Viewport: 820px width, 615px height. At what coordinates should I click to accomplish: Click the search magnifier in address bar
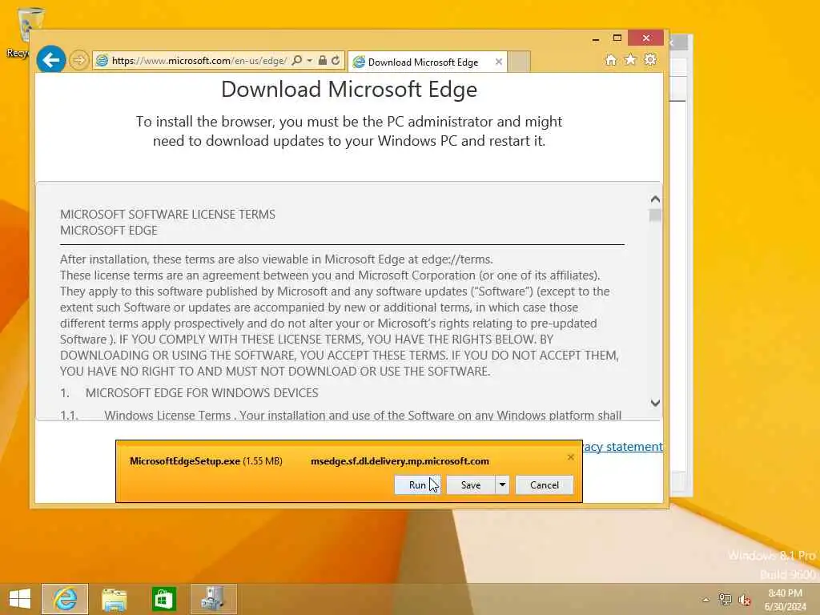pyautogui.click(x=296, y=61)
